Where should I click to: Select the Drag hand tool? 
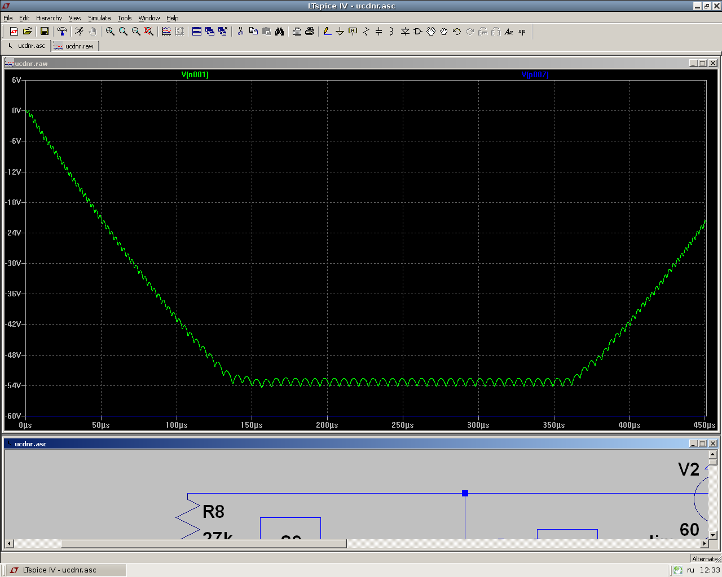pos(444,32)
